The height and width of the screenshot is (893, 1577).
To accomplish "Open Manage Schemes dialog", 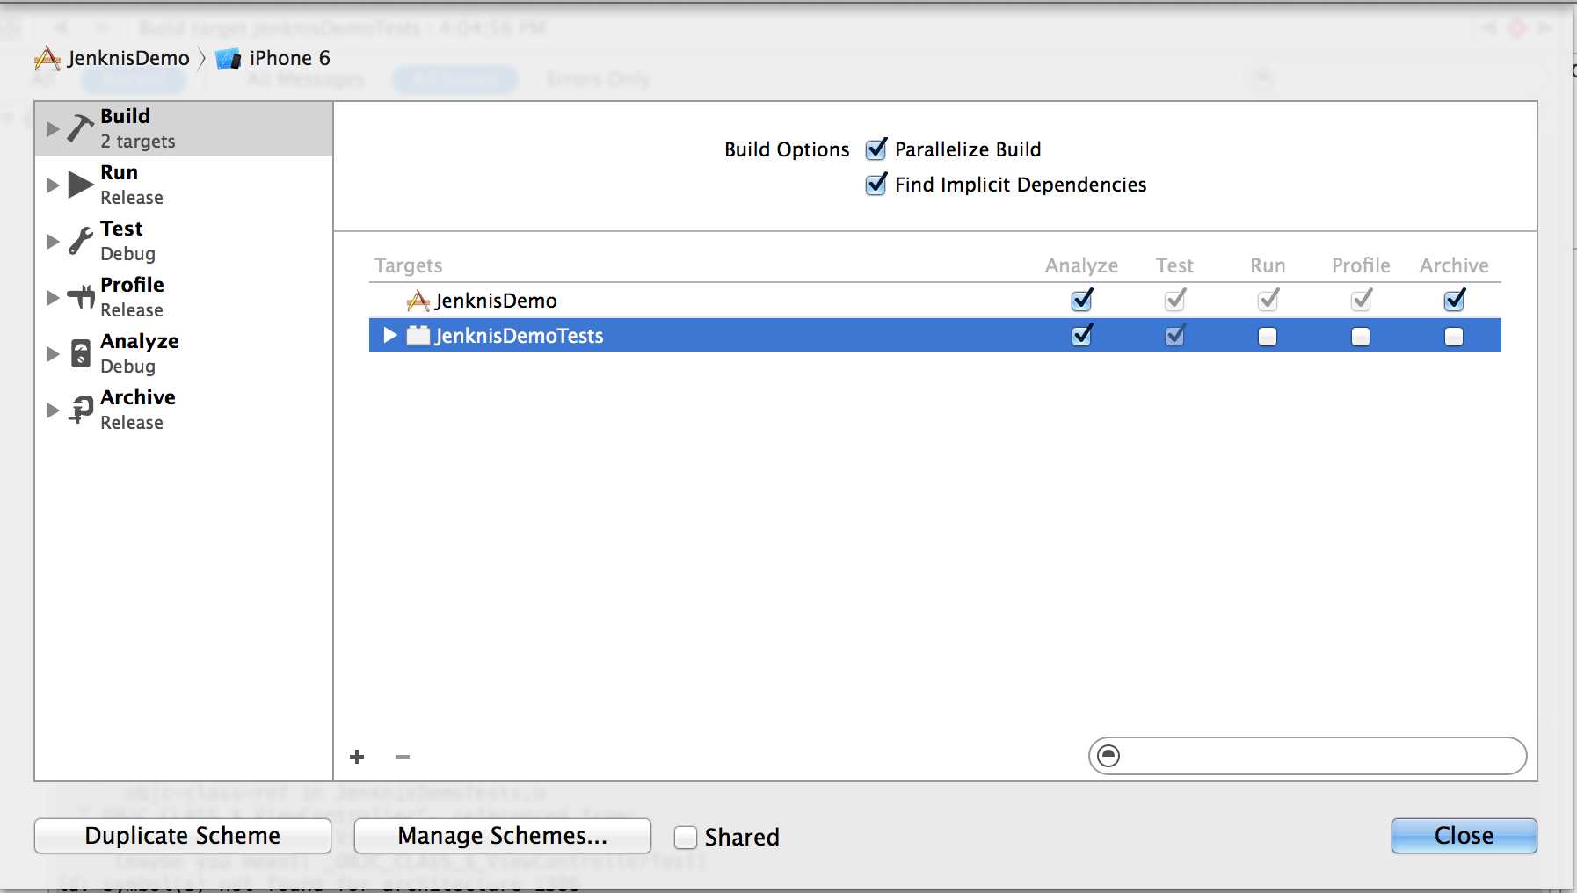I will coord(503,836).
